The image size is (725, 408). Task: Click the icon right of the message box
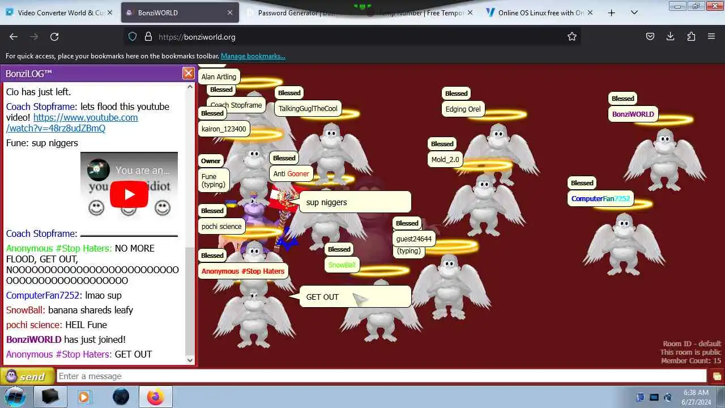[717, 376]
